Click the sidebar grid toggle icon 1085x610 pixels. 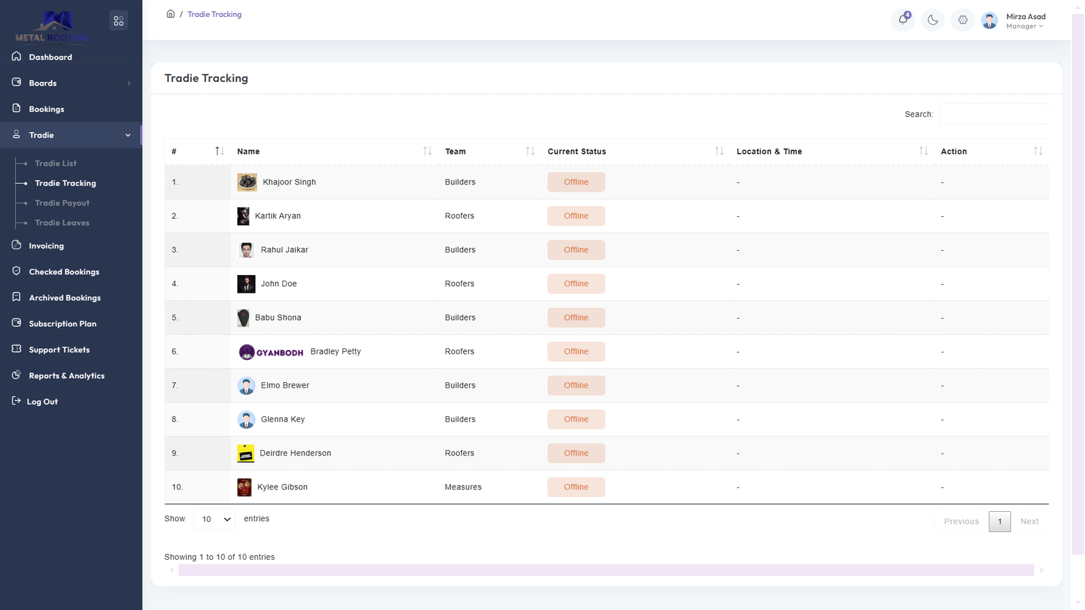(119, 21)
